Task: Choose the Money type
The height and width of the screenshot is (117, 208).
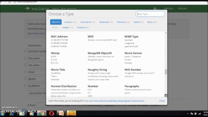Action: pos(55,53)
